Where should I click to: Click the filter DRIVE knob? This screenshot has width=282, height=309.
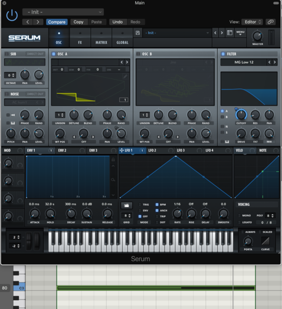click(x=241, y=133)
